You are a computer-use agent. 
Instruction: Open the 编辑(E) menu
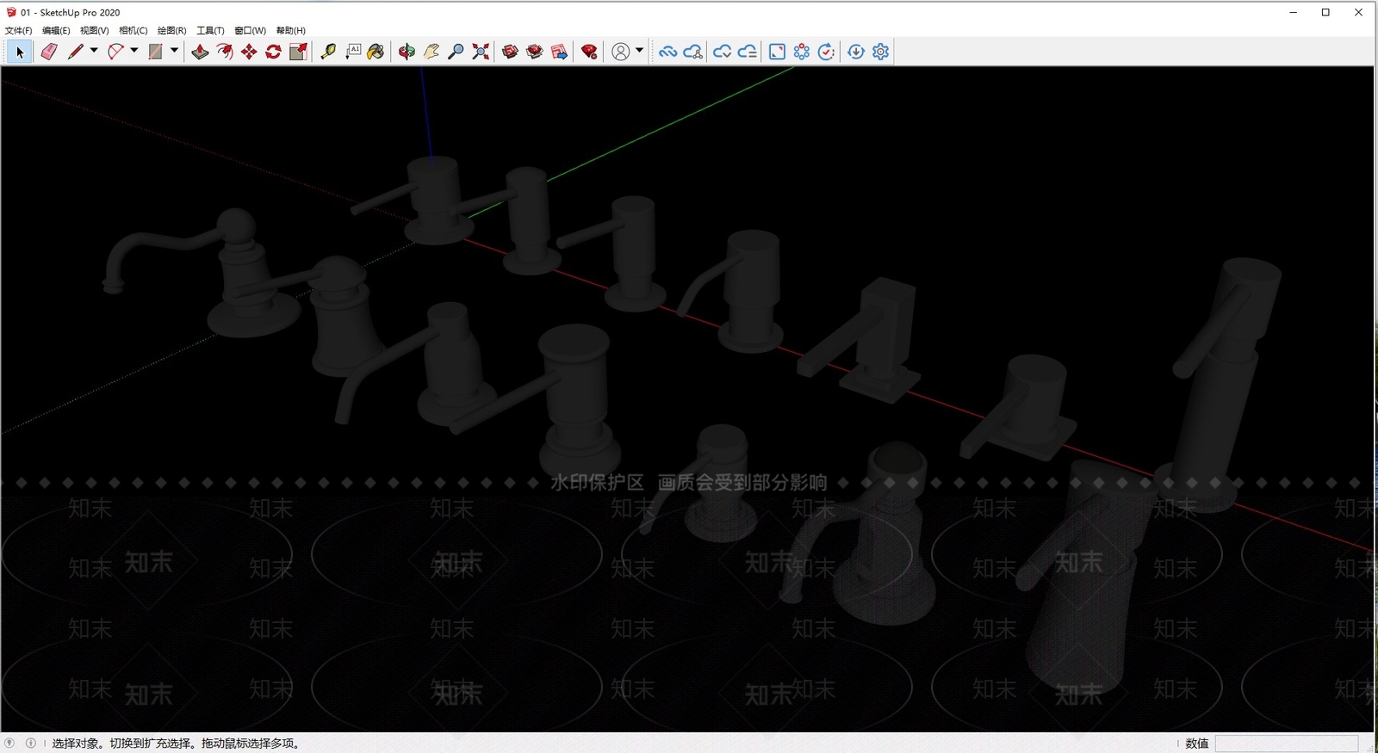pos(56,30)
